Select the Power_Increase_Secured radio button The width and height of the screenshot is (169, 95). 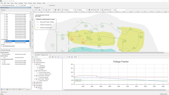(38, 74)
